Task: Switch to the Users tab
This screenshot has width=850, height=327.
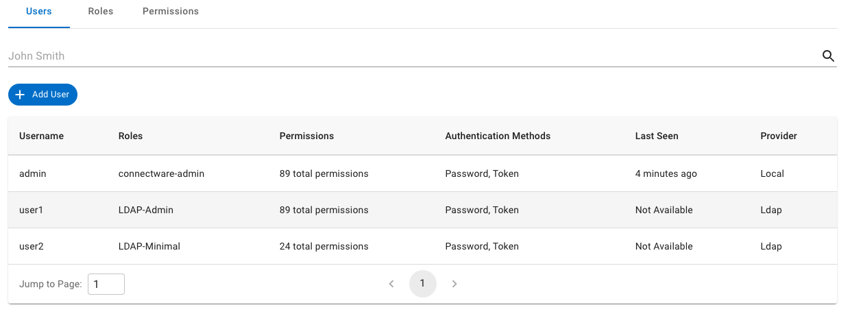Action: click(x=38, y=12)
